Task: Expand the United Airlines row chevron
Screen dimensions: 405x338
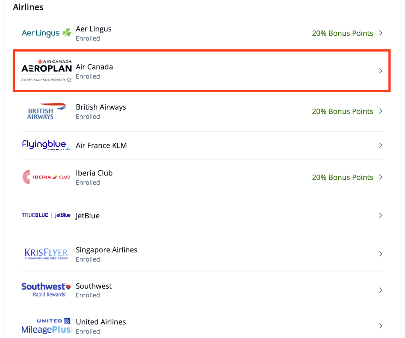Action: 380,325
